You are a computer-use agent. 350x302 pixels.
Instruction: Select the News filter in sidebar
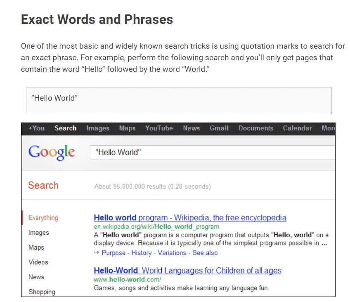click(36, 277)
